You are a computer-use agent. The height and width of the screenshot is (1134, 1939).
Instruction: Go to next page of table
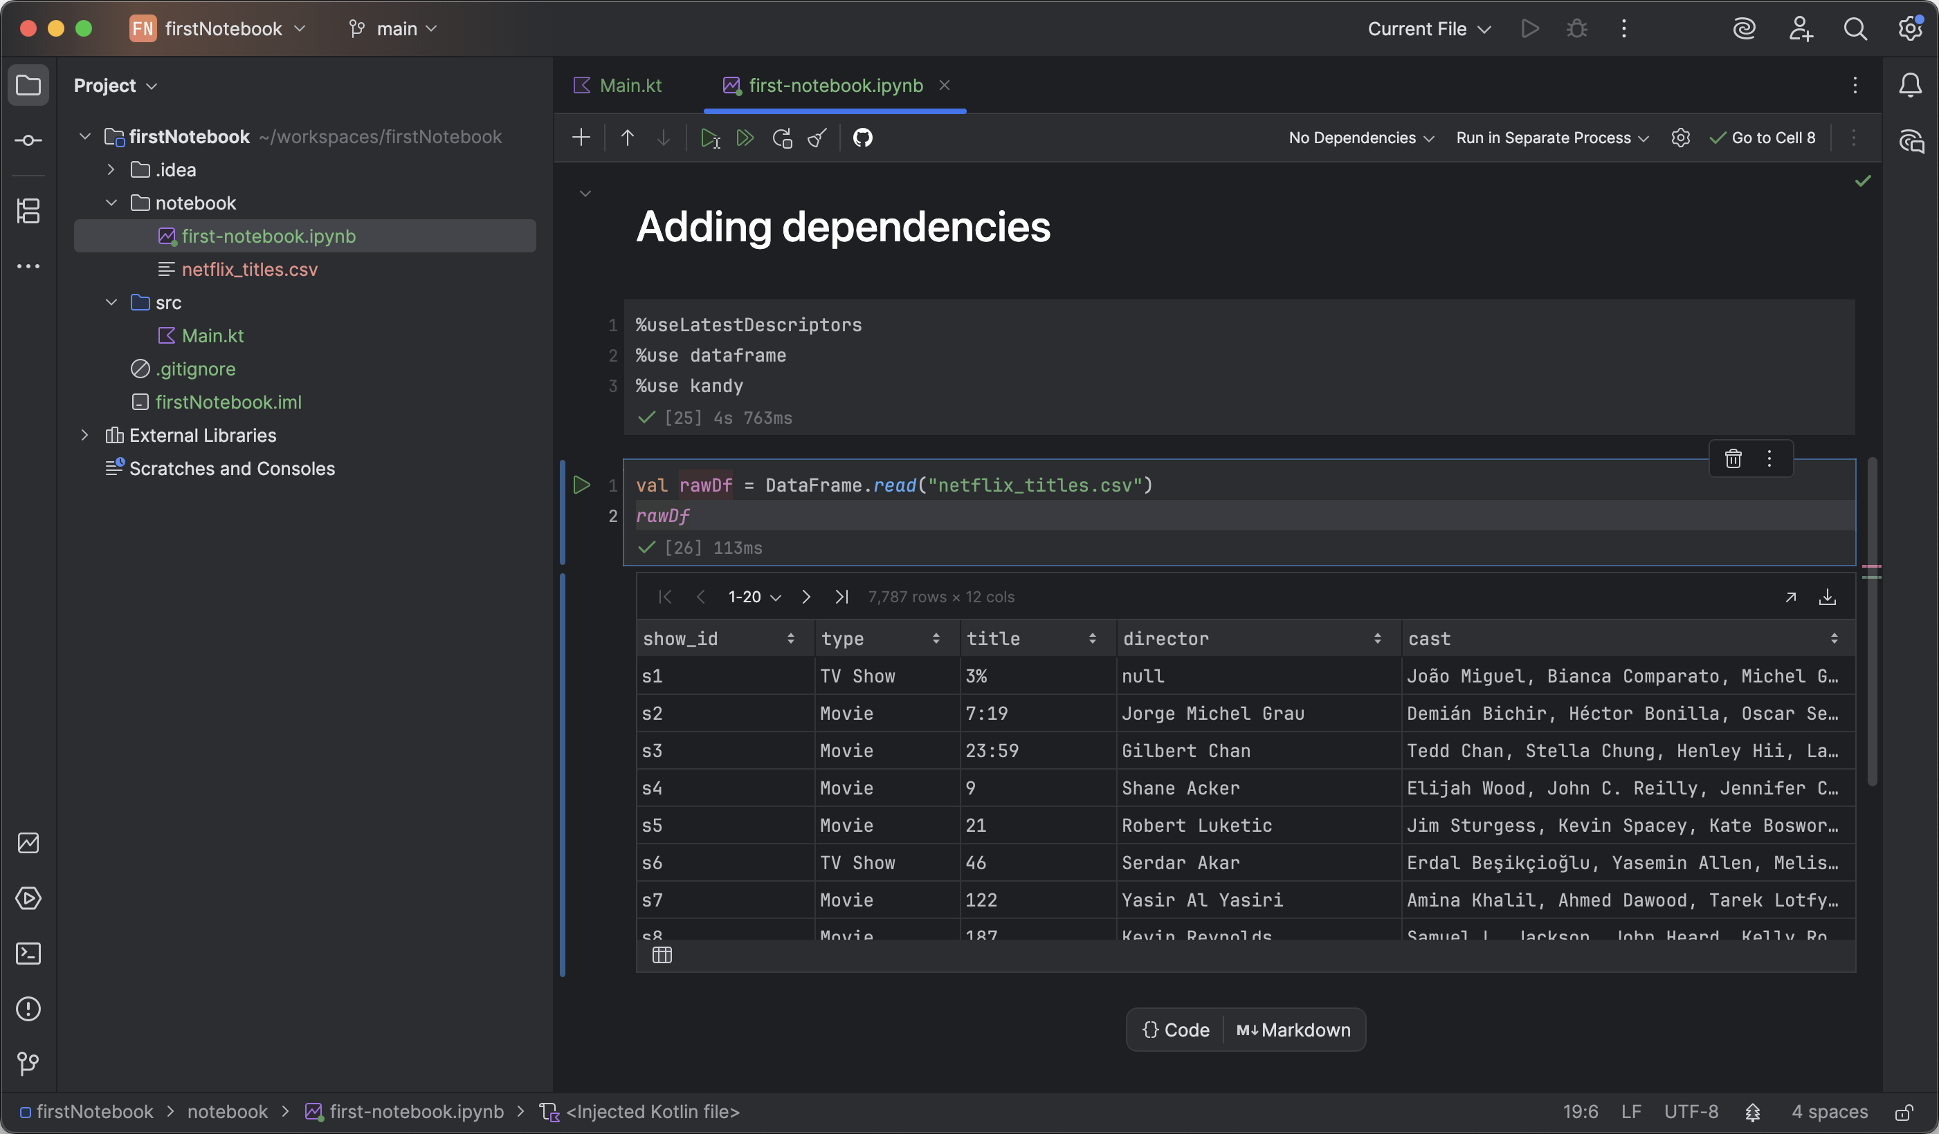point(805,597)
